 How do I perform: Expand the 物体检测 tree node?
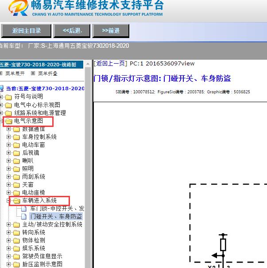[8, 240]
